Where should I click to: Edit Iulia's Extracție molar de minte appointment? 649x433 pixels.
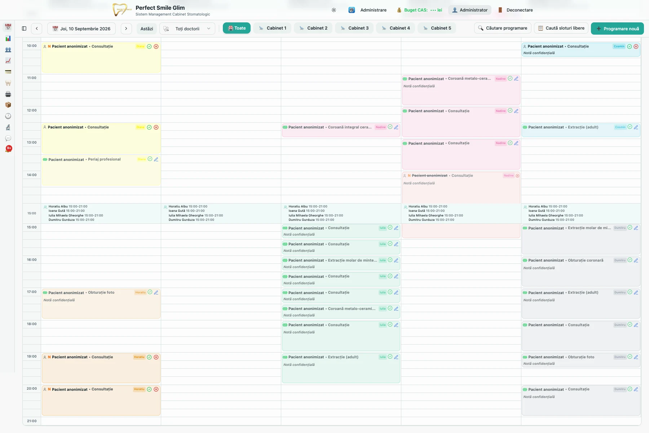[396, 260]
